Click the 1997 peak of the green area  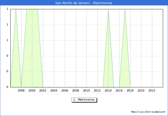[x=16, y=10]
